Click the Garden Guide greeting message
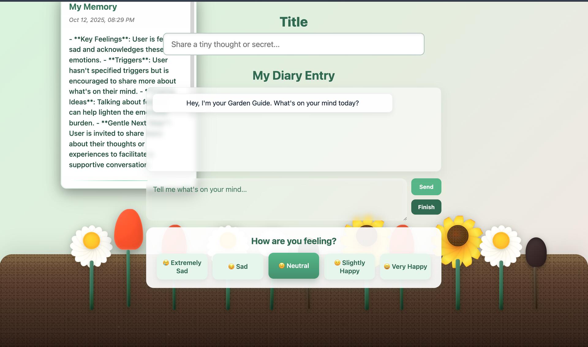 pos(272,103)
